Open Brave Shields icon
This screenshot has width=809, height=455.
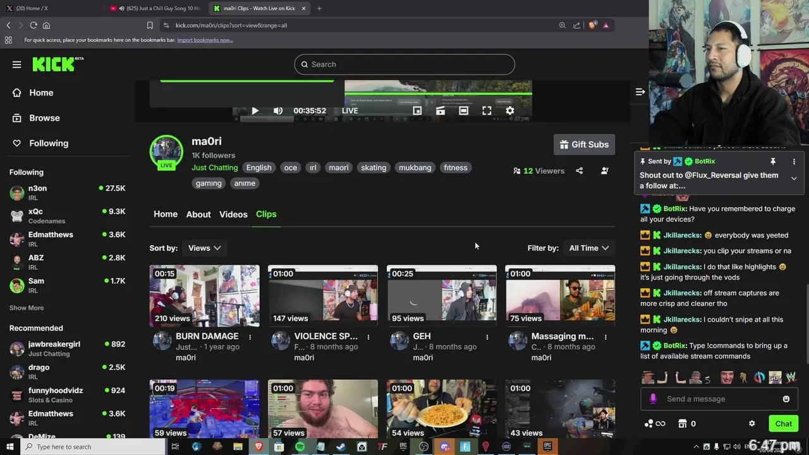point(592,25)
